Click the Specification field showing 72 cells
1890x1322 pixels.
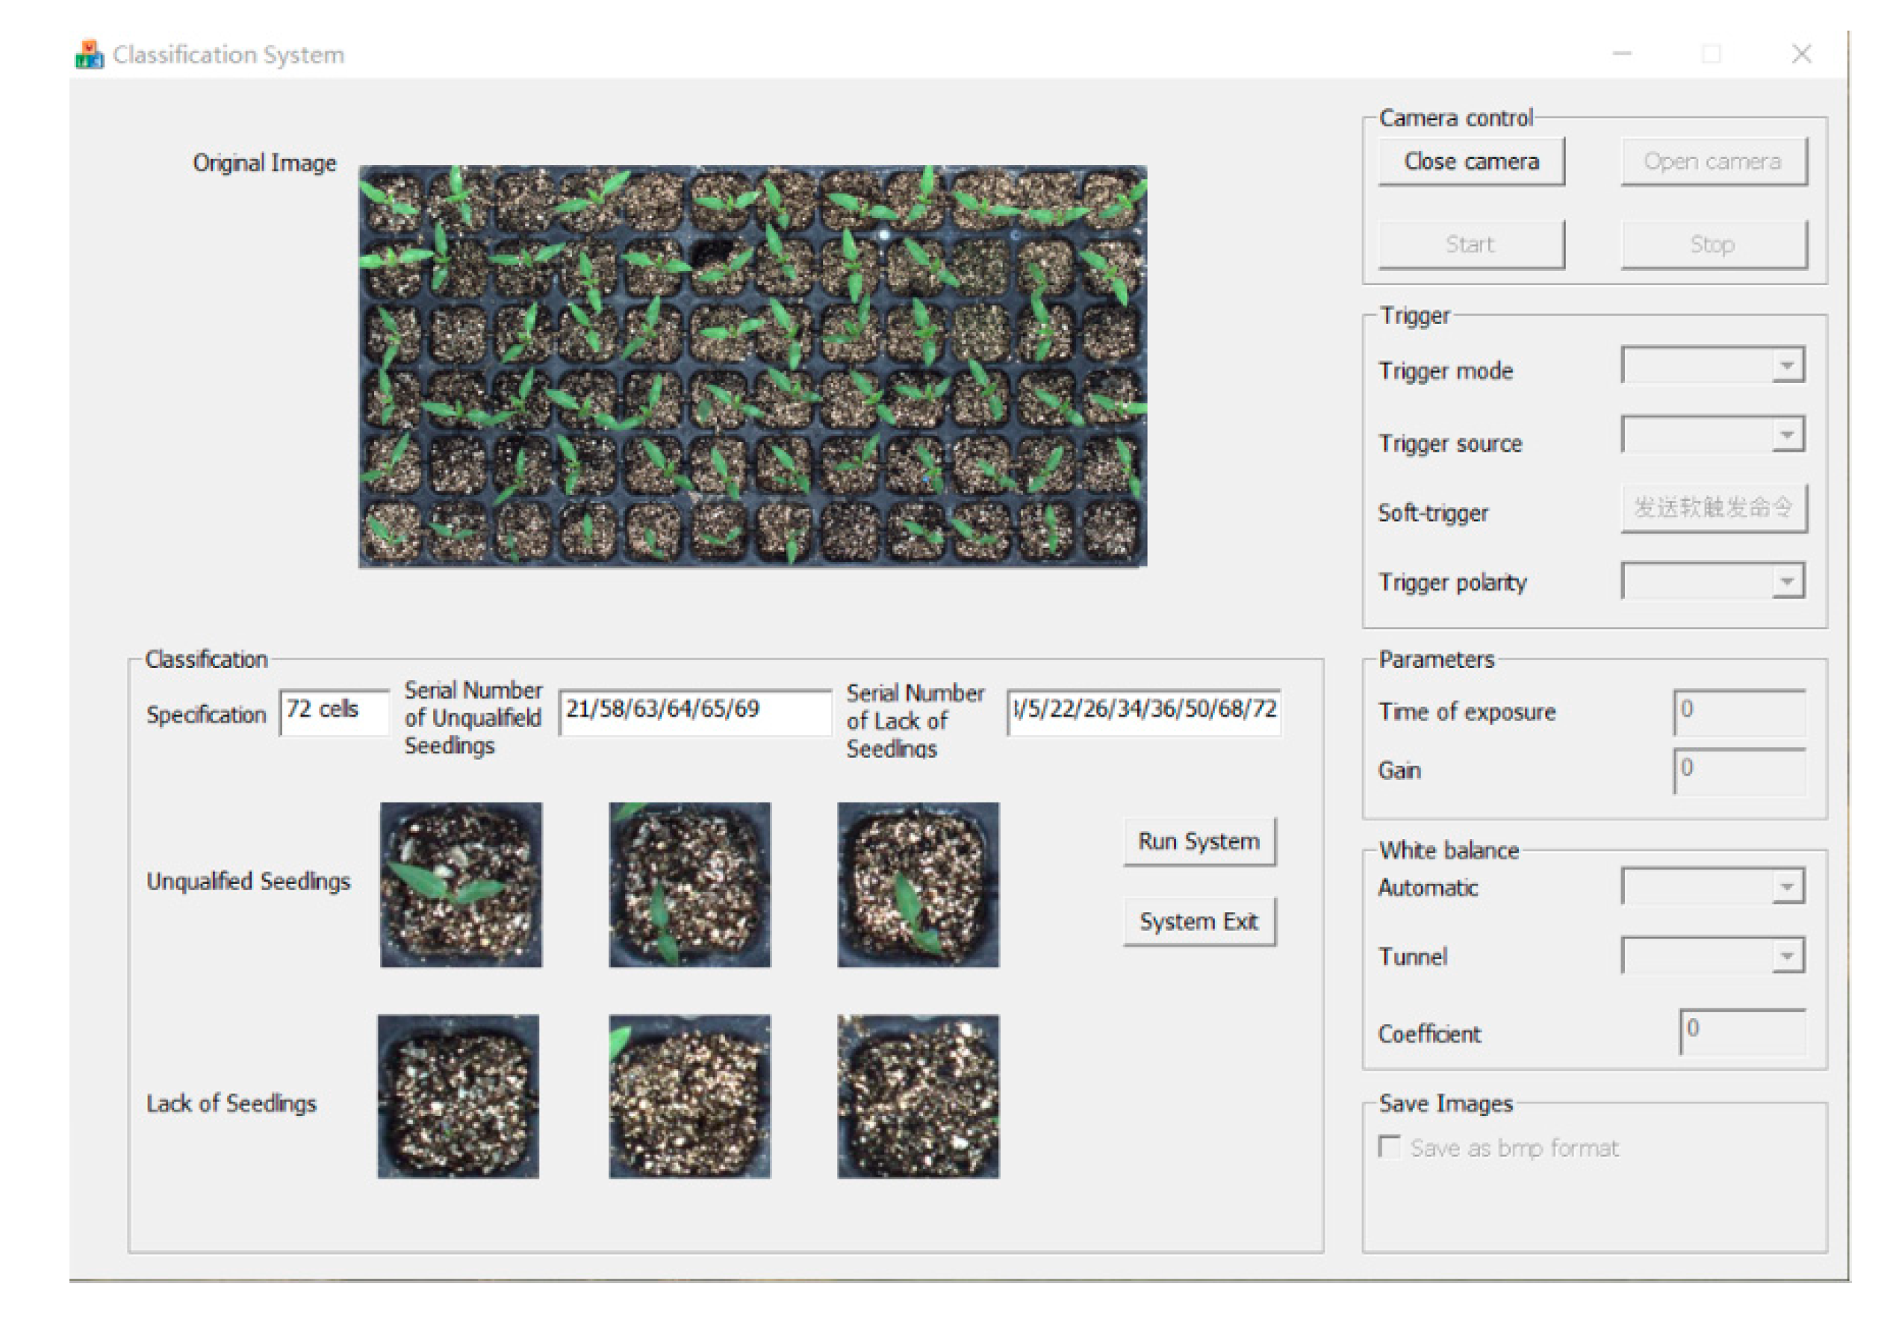335,711
